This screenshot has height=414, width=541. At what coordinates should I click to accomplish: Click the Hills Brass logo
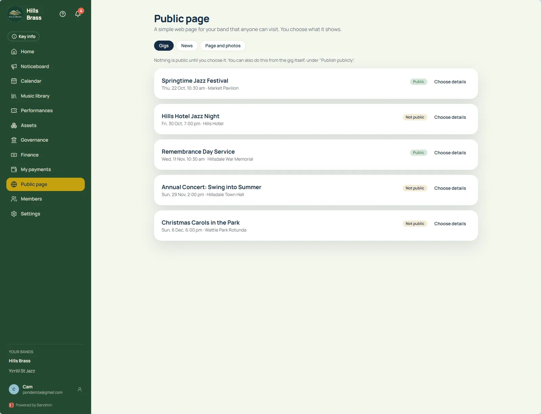pos(15,14)
